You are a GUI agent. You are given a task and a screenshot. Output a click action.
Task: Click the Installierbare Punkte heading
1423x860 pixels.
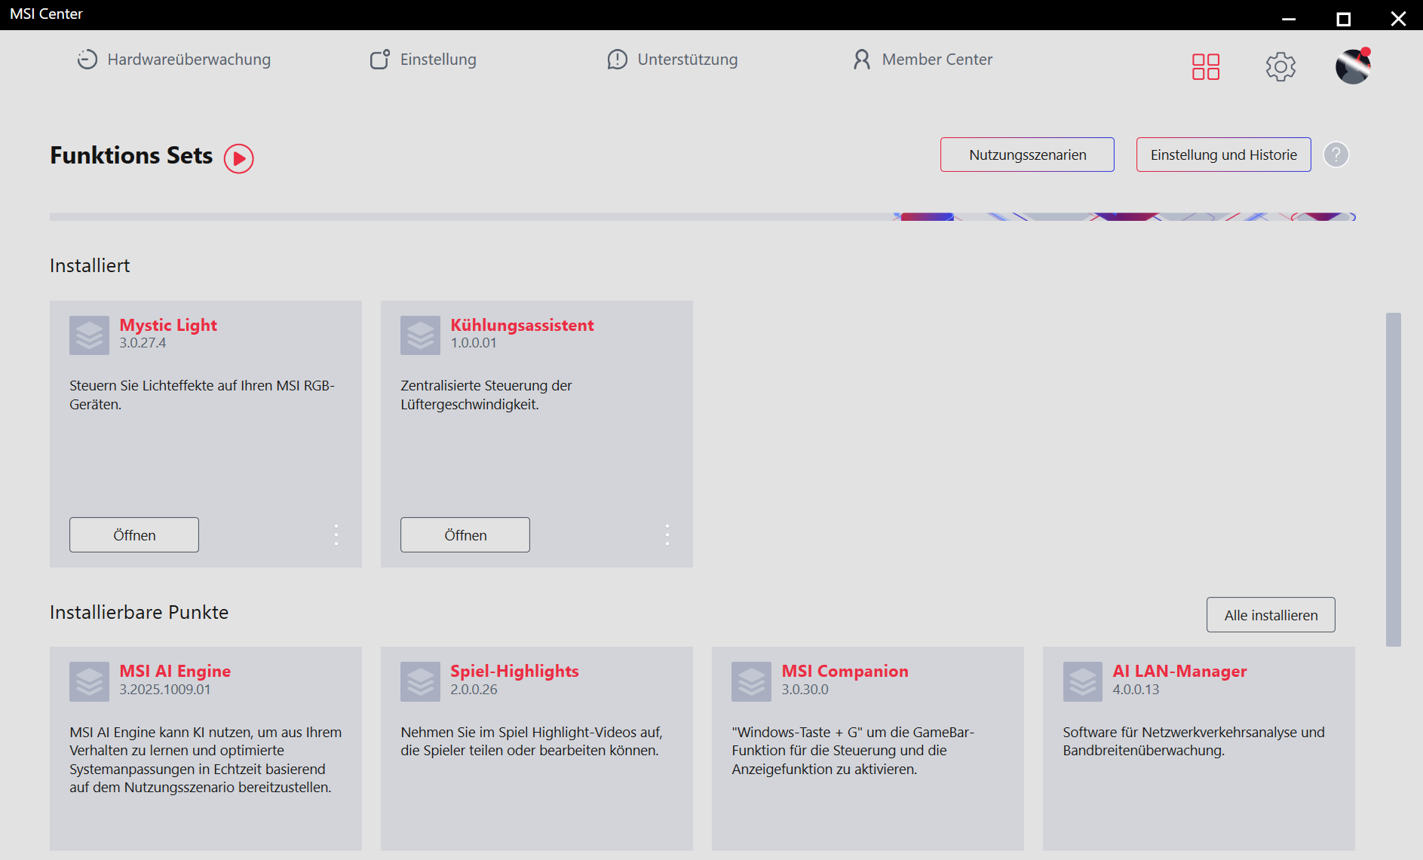(139, 612)
